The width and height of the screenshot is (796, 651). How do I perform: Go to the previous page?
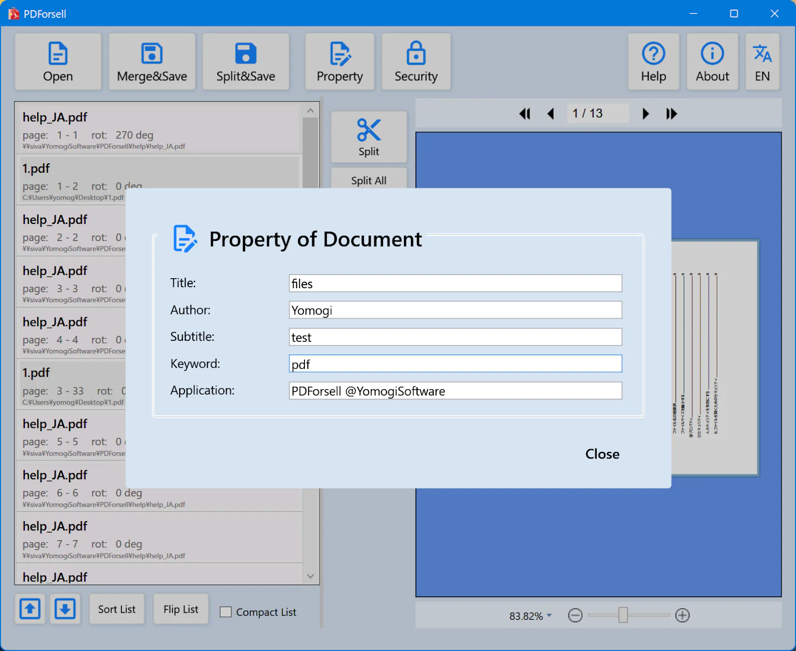point(551,113)
